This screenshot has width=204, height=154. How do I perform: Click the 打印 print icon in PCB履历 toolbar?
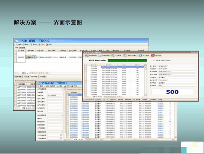click(x=40, y=44)
